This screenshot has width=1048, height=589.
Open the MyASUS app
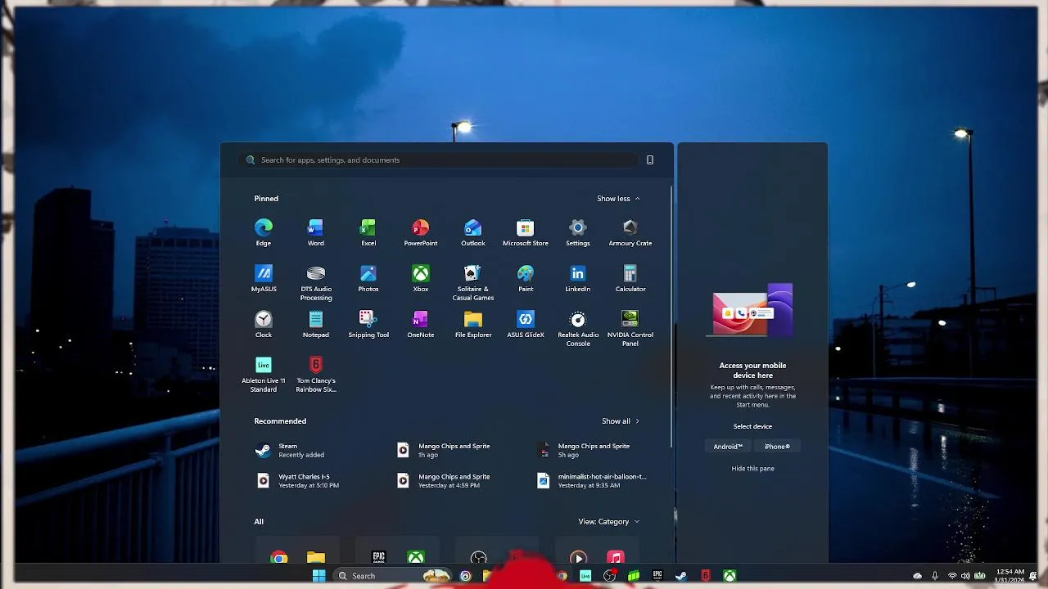coord(264,278)
